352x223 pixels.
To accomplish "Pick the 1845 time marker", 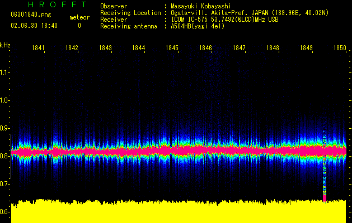I will (x=172, y=49).
